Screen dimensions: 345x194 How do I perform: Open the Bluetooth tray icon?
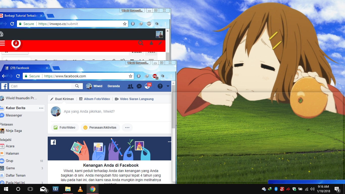(276, 189)
